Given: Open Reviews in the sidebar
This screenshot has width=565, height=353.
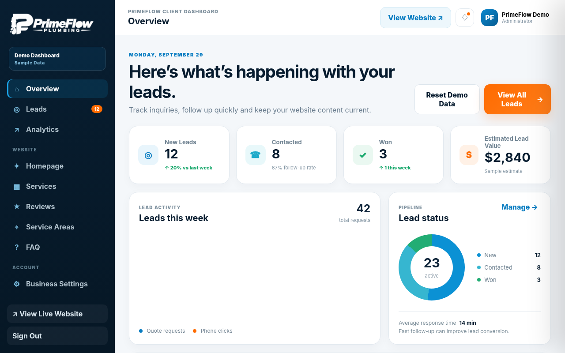Looking at the screenshot, I should click(x=57, y=207).
